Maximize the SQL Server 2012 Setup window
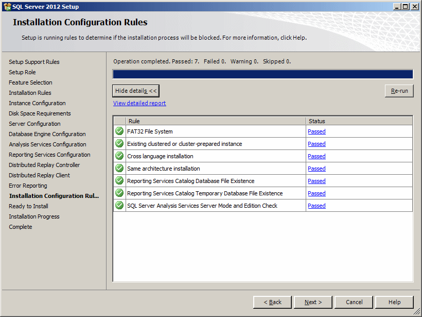This screenshot has height=317, width=422. (406, 7)
